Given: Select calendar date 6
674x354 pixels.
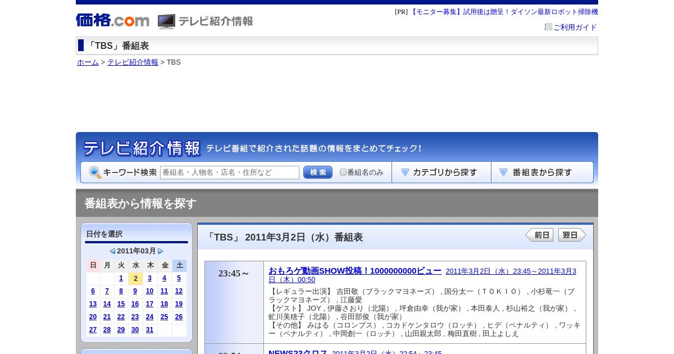Looking at the screenshot, I should coord(93,291).
